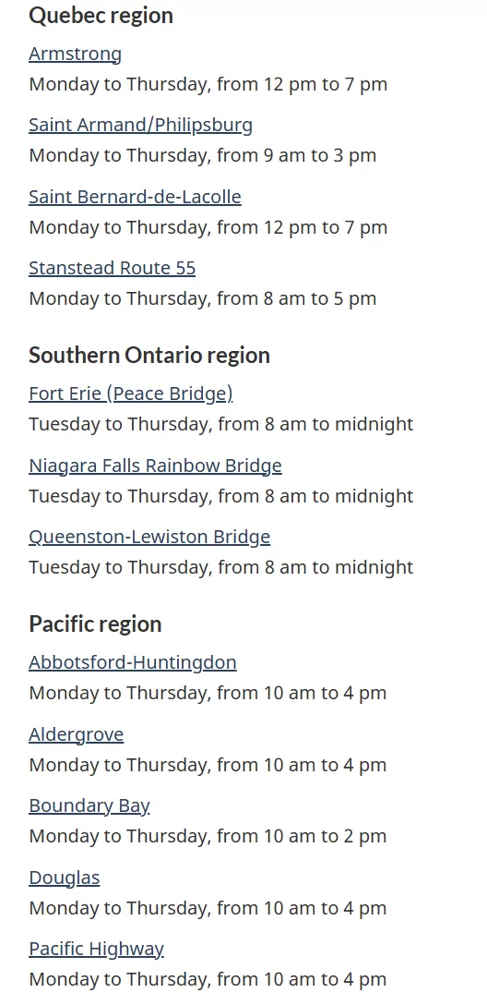
Task: Open the Saint Bernard-de-Lacolle link
Action: point(135,197)
